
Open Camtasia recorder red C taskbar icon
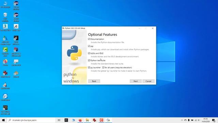[x=102, y=120]
